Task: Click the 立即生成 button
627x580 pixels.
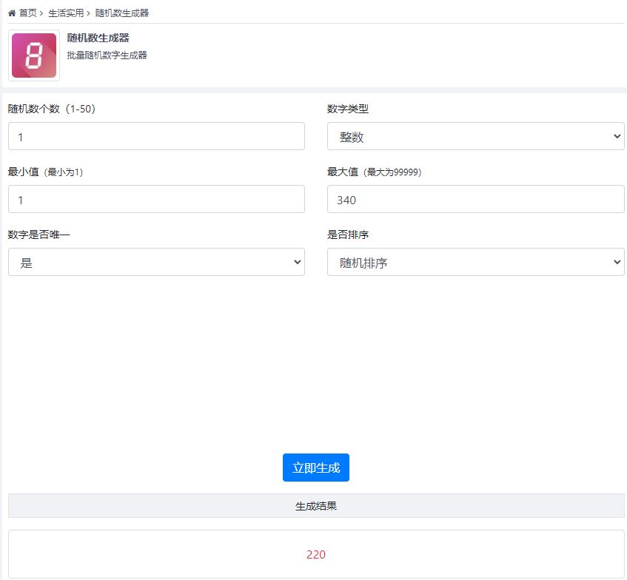Action: [x=316, y=468]
